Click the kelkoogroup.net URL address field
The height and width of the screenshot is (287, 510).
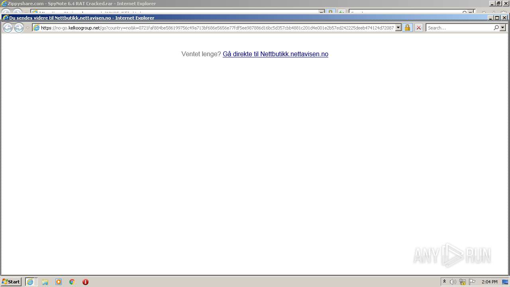[218, 28]
